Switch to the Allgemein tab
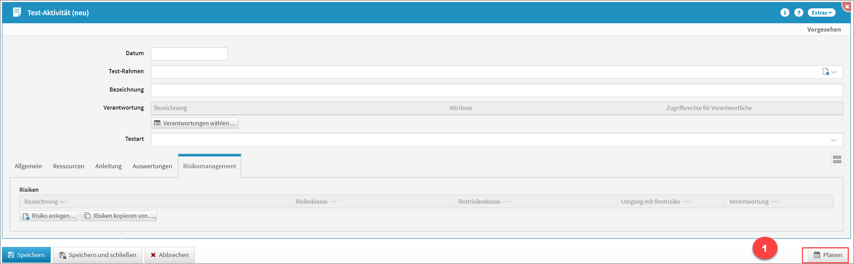854x264 pixels. [28, 166]
